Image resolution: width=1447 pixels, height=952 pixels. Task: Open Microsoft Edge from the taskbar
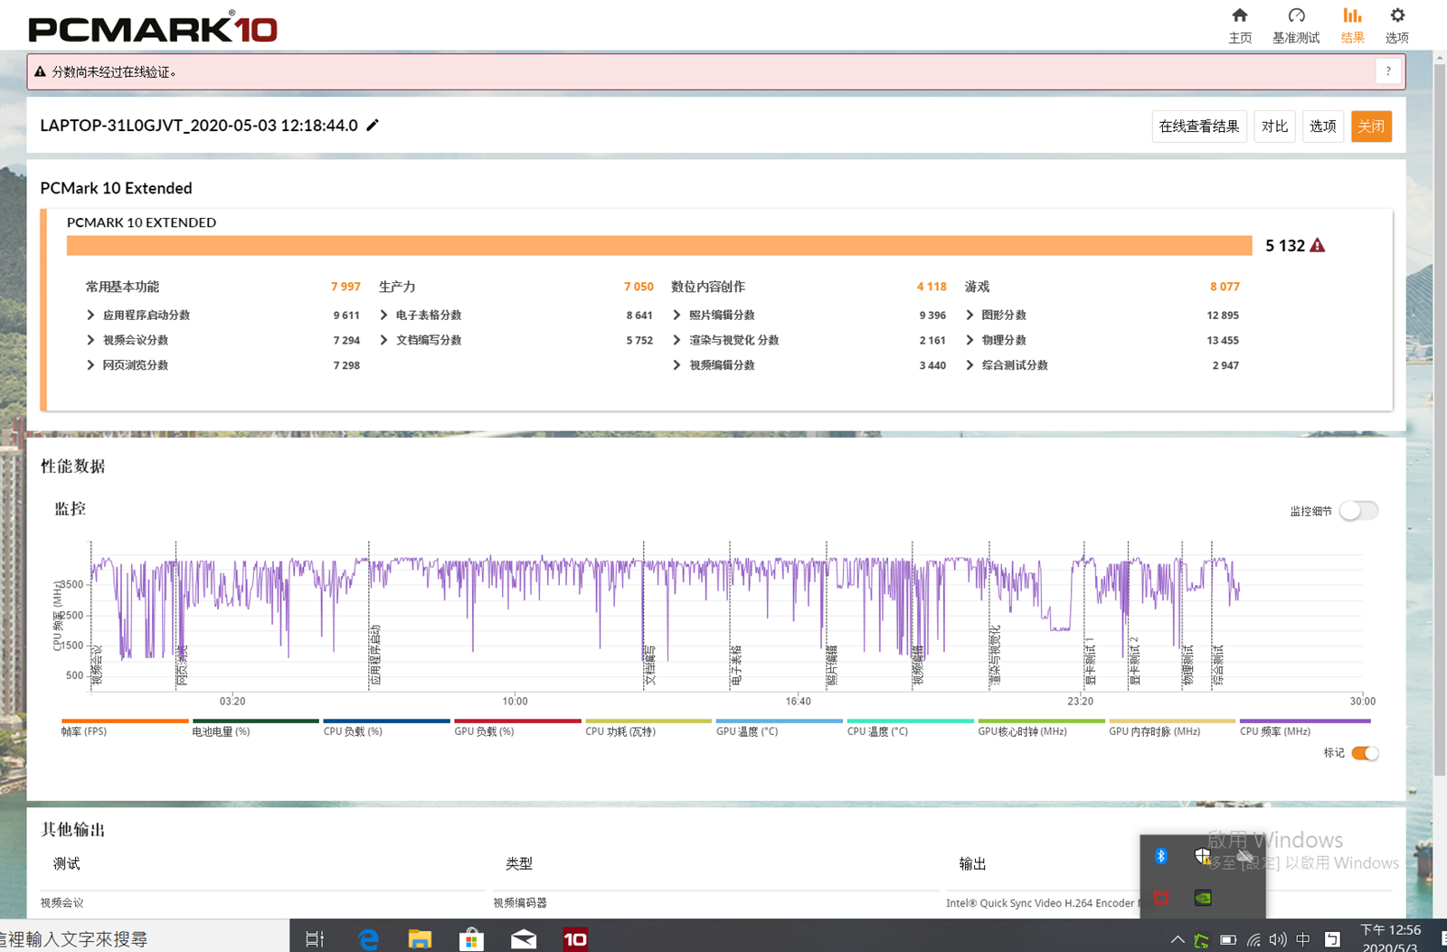(368, 939)
